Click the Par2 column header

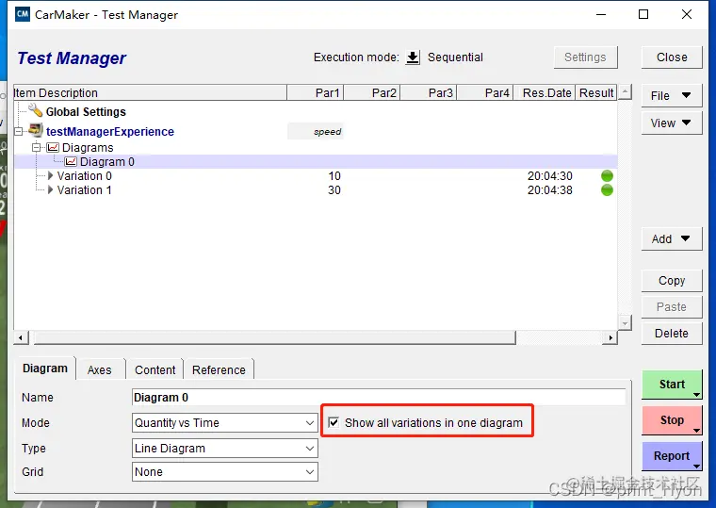pos(372,92)
